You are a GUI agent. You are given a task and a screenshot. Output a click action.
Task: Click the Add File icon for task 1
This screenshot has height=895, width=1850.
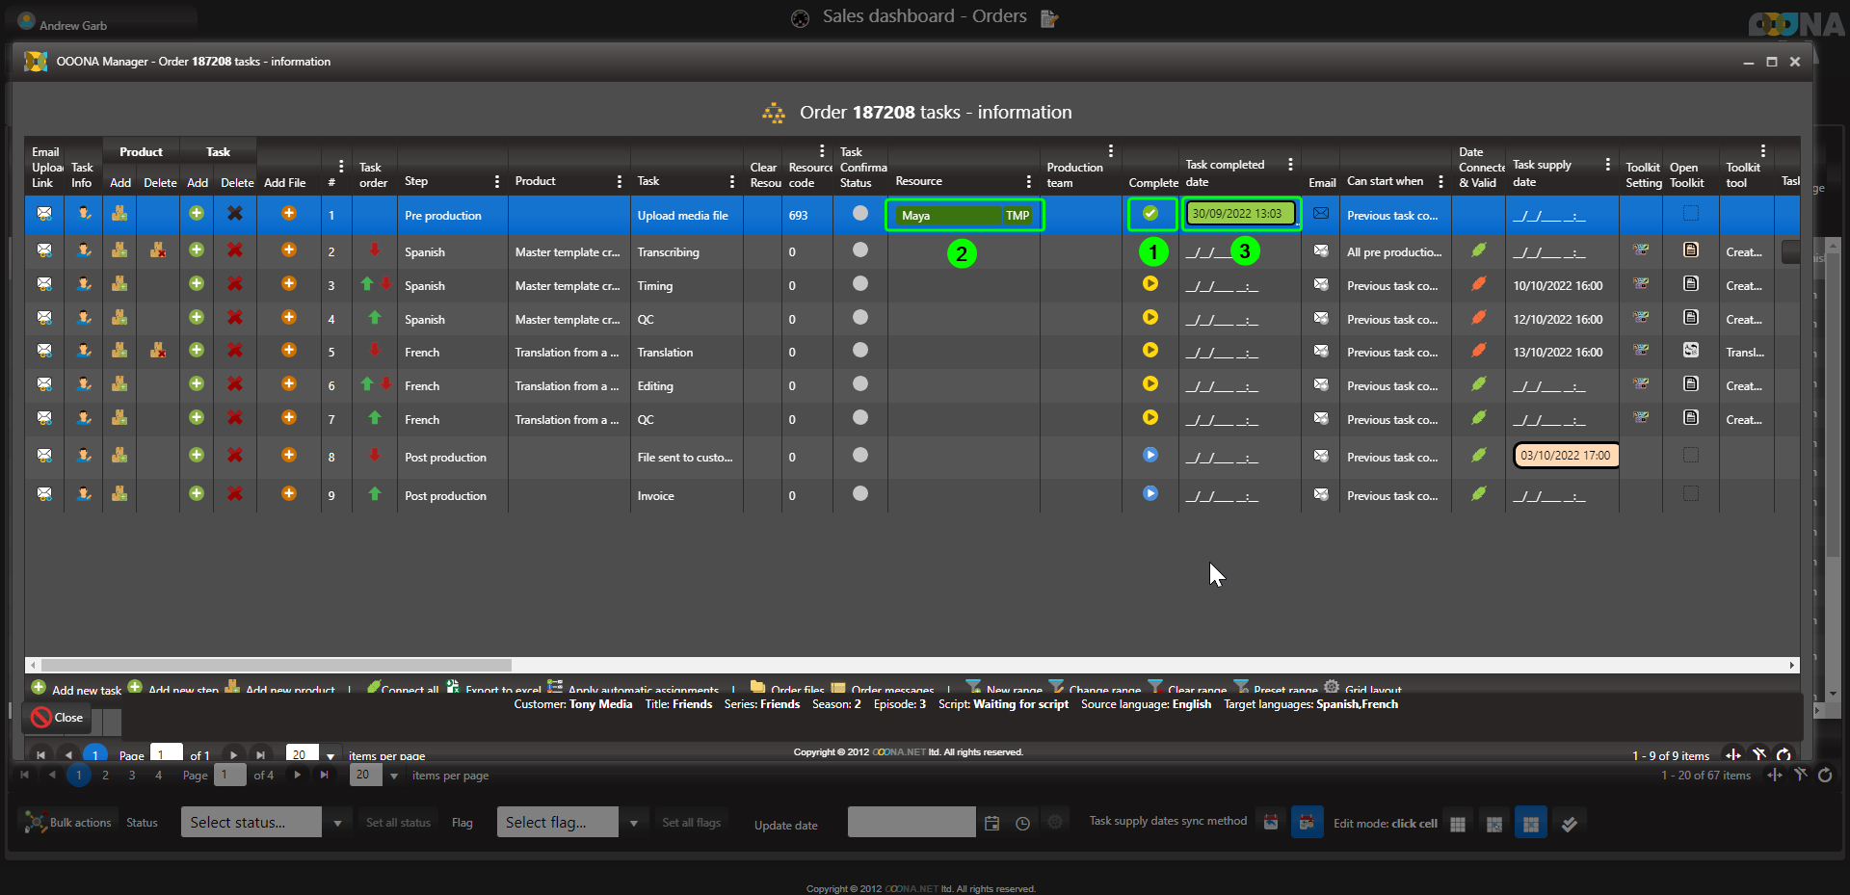(288, 214)
